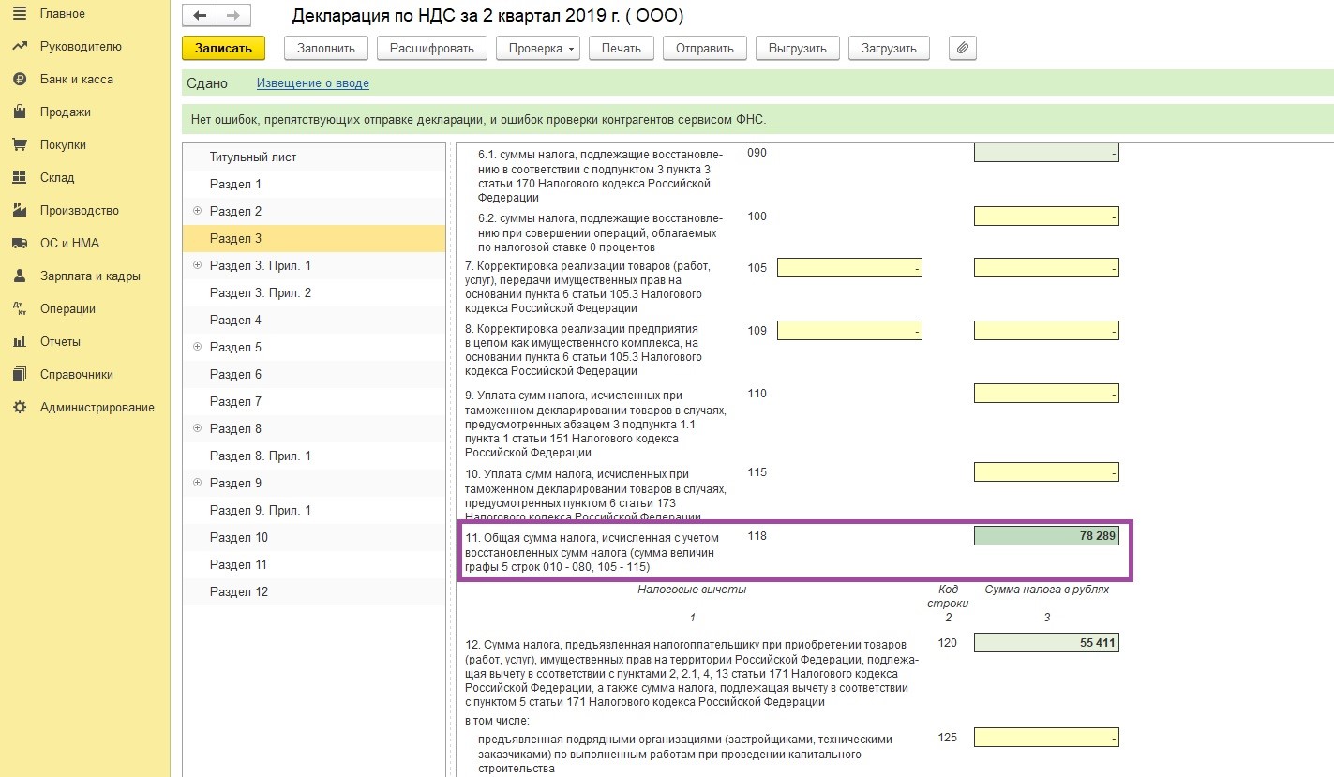Viewport: 1334px width, 777px height.
Task: Open the Проверка dropdown menu
Action: pos(538,48)
